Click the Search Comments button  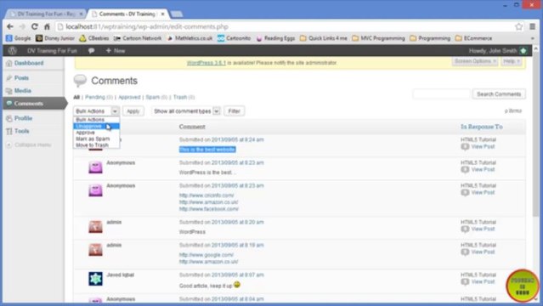tap(499, 93)
